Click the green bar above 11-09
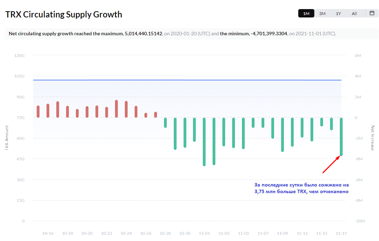Image resolution: width=379 pixels, height=241 pixels. pyautogui.click(x=283, y=134)
